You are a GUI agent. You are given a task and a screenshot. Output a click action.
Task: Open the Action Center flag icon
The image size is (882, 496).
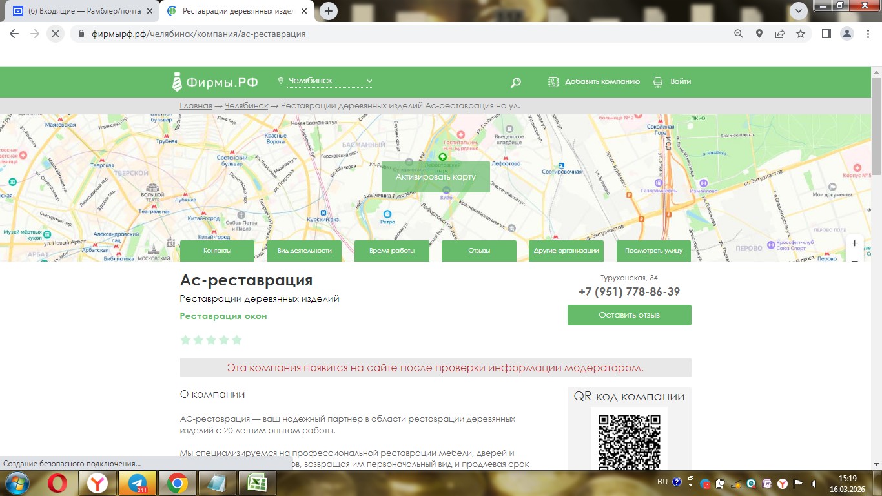pyautogui.click(x=797, y=483)
